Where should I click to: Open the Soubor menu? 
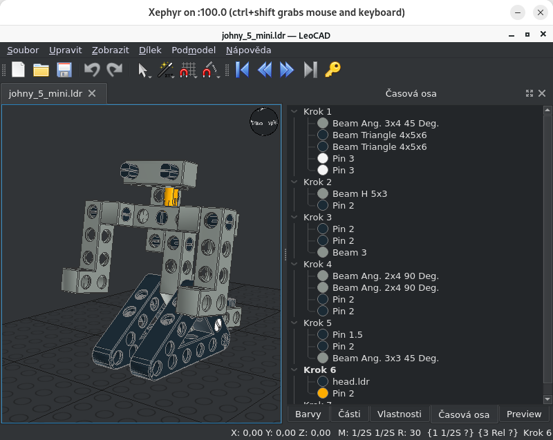pyautogui.click(x=23, y=50)
